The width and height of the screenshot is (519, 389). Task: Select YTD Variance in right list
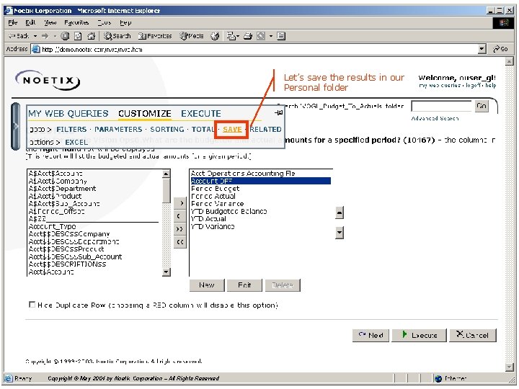[x=213, y=227]
